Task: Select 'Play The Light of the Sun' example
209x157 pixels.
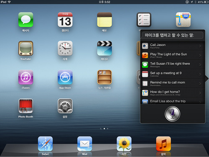Action: [173, 55]
